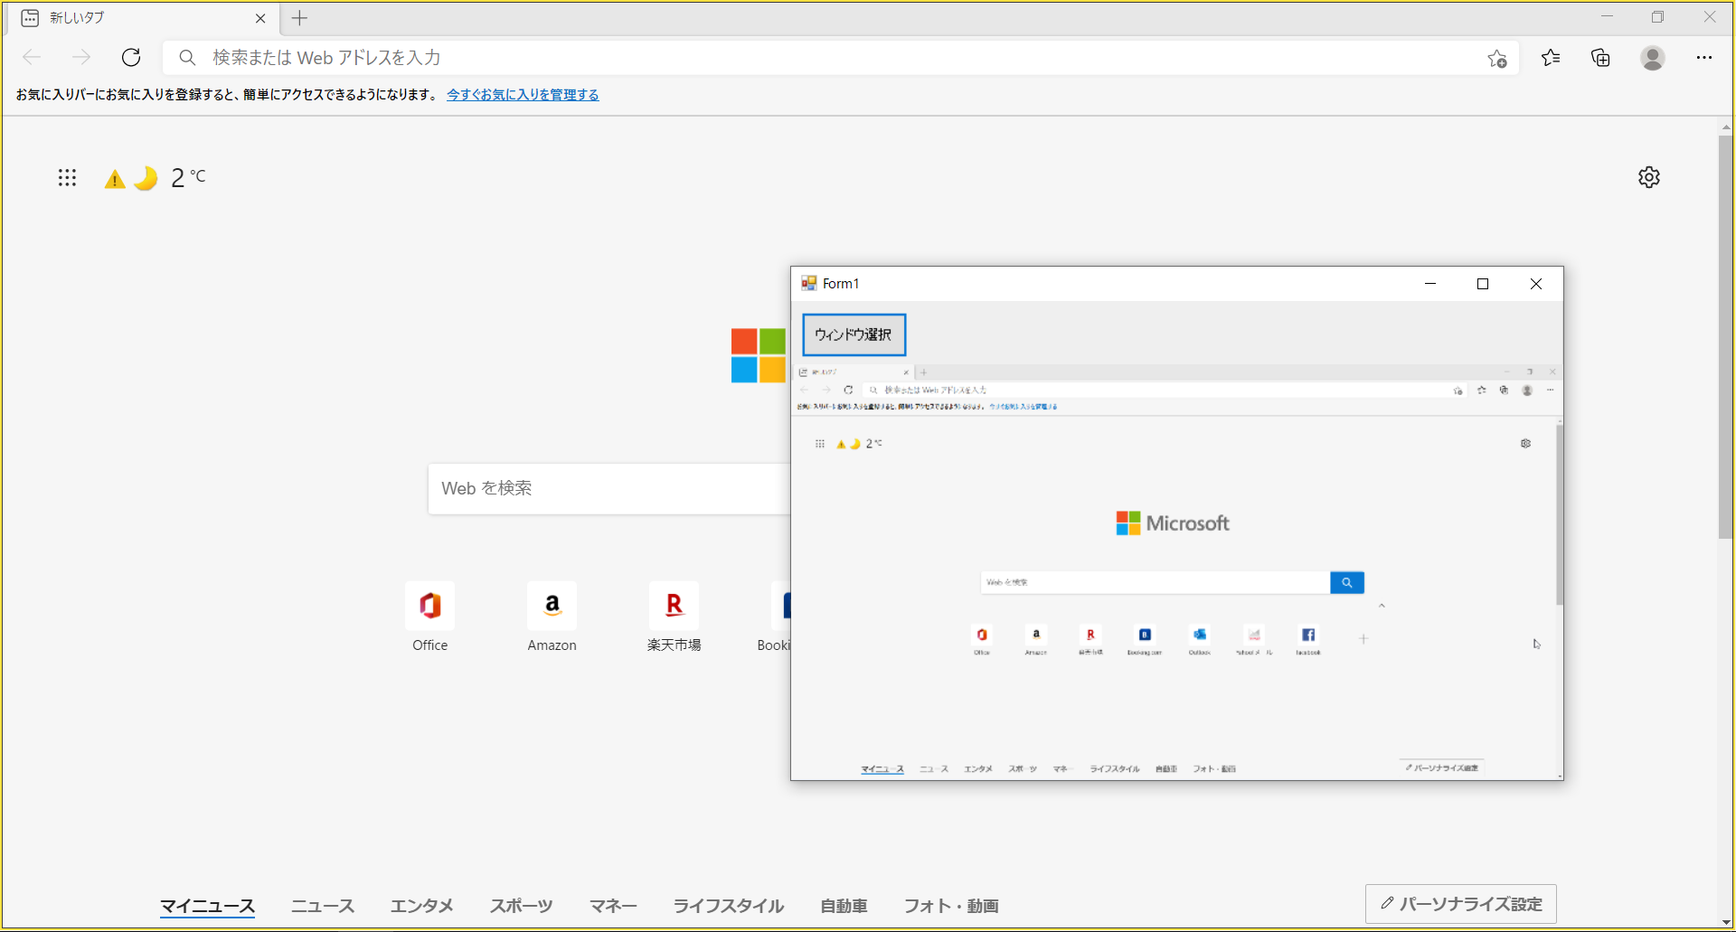Click the forward navigation arrow in Edge
This screenshot has width=1736, height=932.
[x=81, y=58]
